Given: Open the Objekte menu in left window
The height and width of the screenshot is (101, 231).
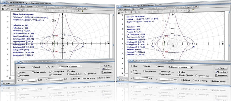Looking at the screenshot, I should (x=30, y=6).
